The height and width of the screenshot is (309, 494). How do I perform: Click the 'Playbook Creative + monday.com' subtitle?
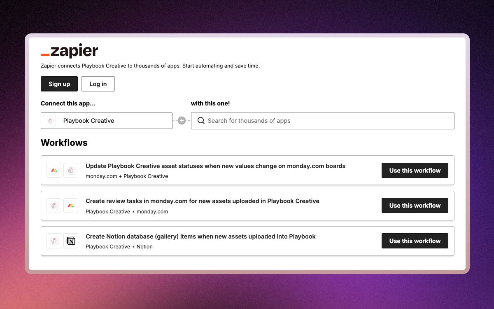point(127,211)
